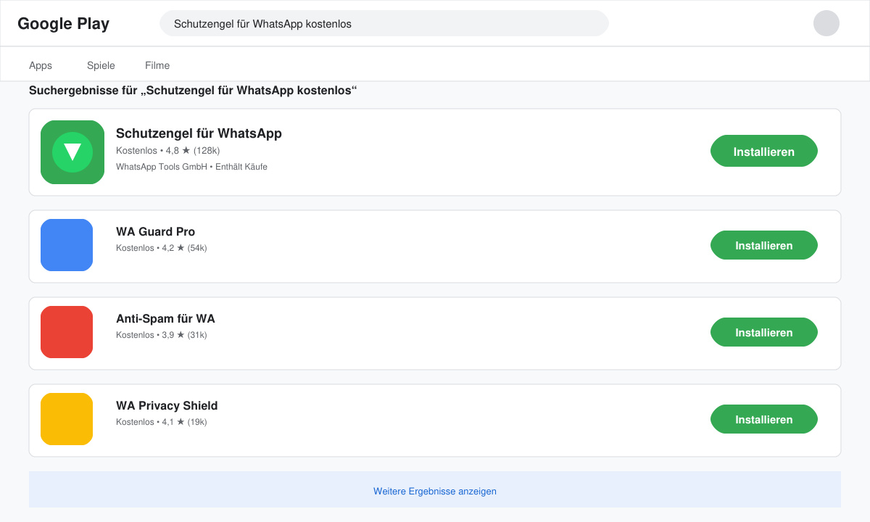This screenshot has width=870, height=522.
Task: Click the profile avatar in the header
Action: [x=826, y=23]
